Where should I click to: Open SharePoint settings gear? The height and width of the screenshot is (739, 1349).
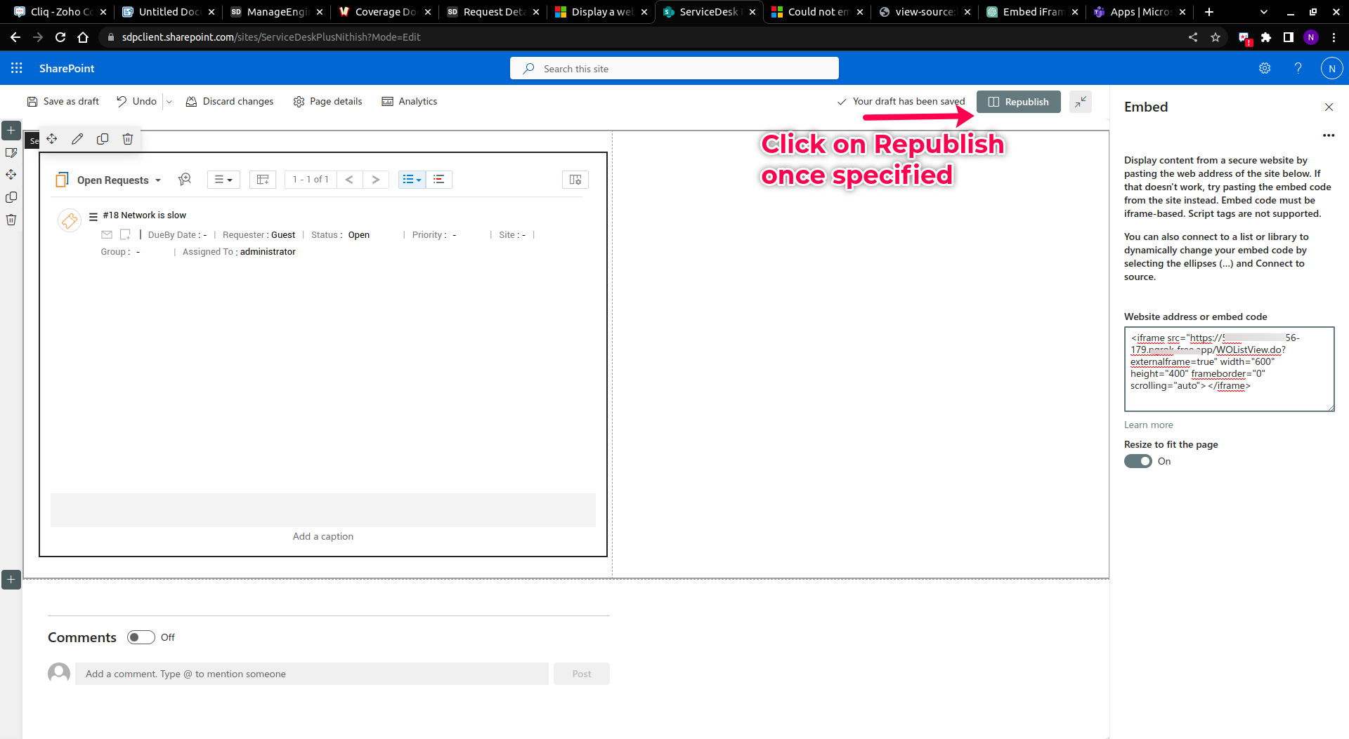(1265, 68)
